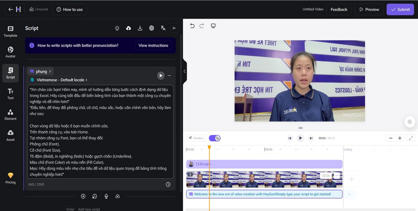Collapse script panel with the arrow-bar icon
This screenshot has height=211, width=418.
[x=175, y=28]
